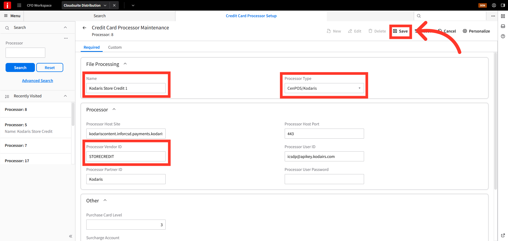Viewport: 508px width, 241px height.
Task: Click the Recently Visited list scrollbar
Action: click(x=73, y=114)
